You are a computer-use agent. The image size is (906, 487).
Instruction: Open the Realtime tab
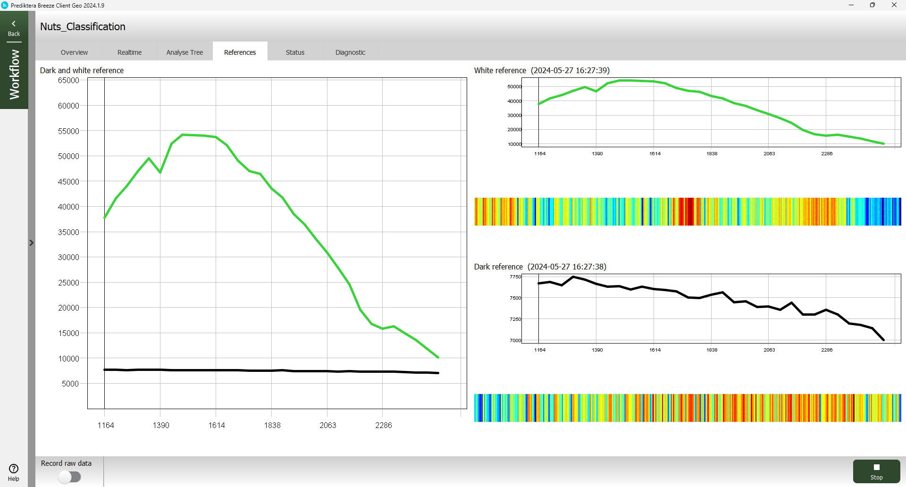coord(129,52)
